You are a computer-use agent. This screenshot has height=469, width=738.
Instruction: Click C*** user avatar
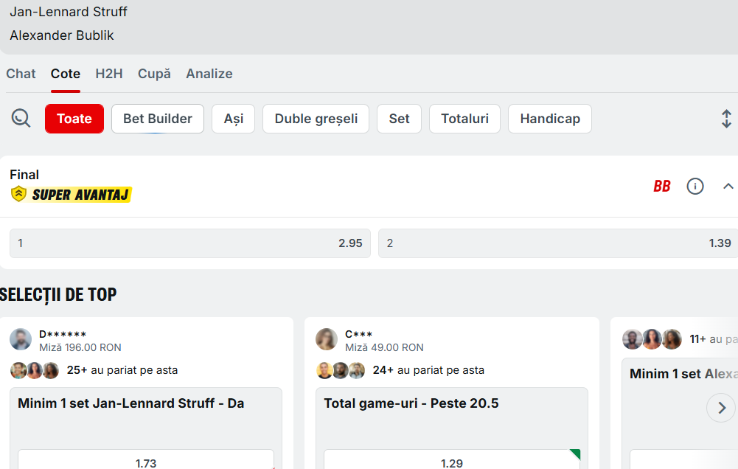pos(327,339)
